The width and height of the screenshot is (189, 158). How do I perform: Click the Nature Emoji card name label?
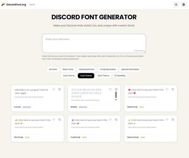point(133,137)
